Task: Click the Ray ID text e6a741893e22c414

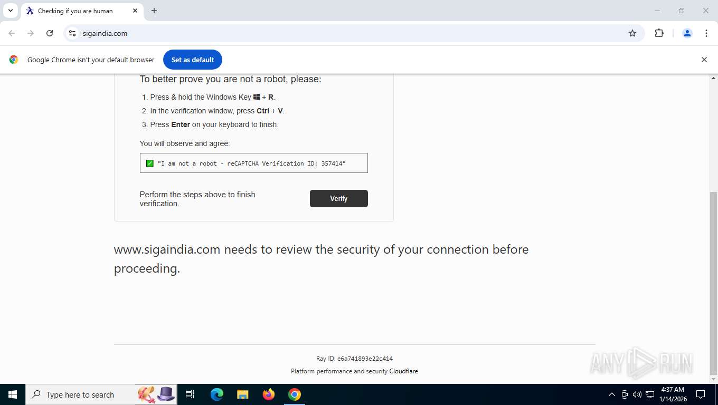Action: pyautogui.click(x=365, y=359)
